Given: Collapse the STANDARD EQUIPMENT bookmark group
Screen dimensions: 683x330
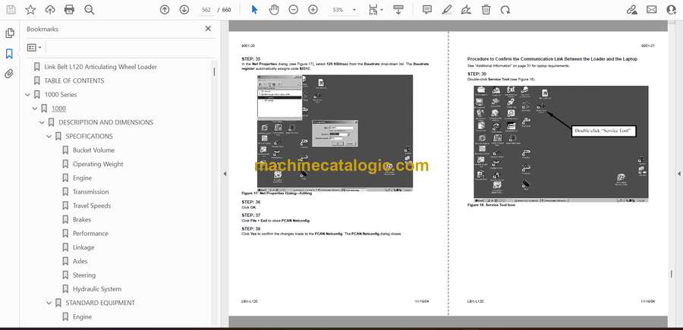Looking at the screenshot, I should pyautogui.click(x=49, y=303).
